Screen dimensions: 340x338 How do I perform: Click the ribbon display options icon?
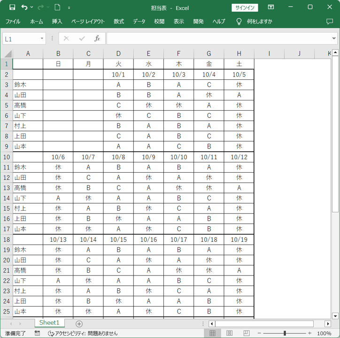point(271,8)
